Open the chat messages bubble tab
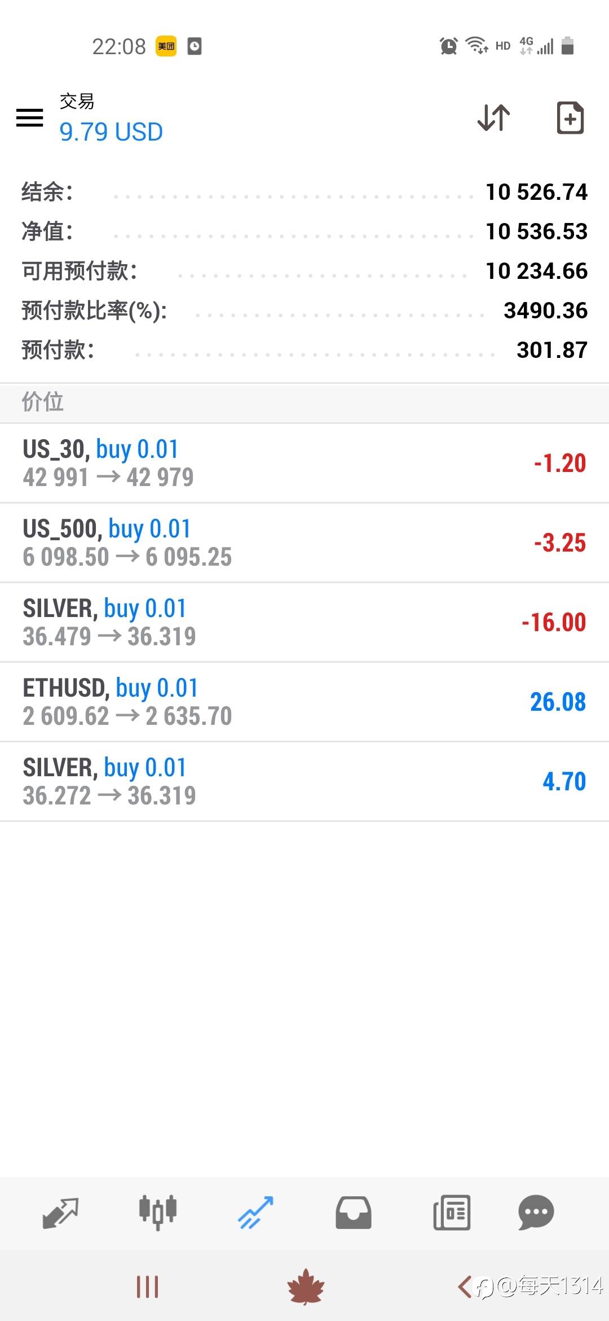Viewport: 609px width, 1321px height. point(536,1213)
